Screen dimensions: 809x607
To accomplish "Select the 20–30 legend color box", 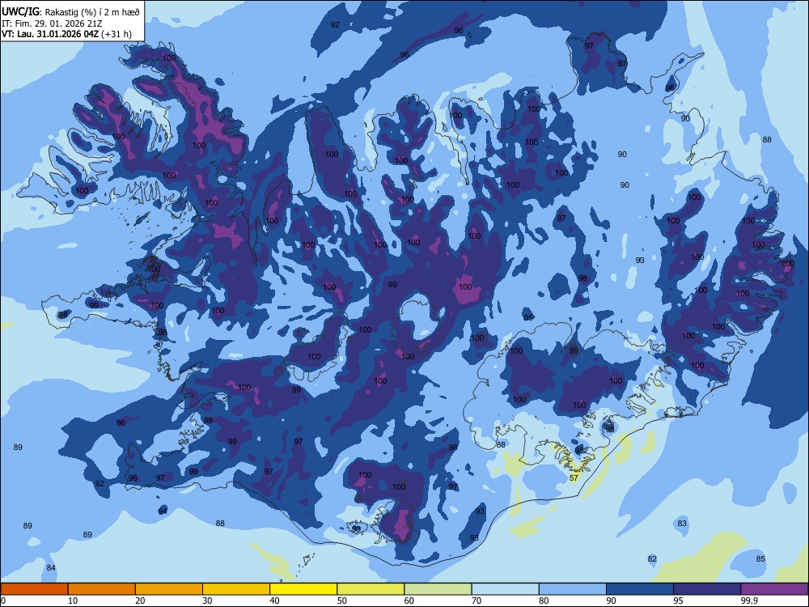I will [x=169, y=589].
